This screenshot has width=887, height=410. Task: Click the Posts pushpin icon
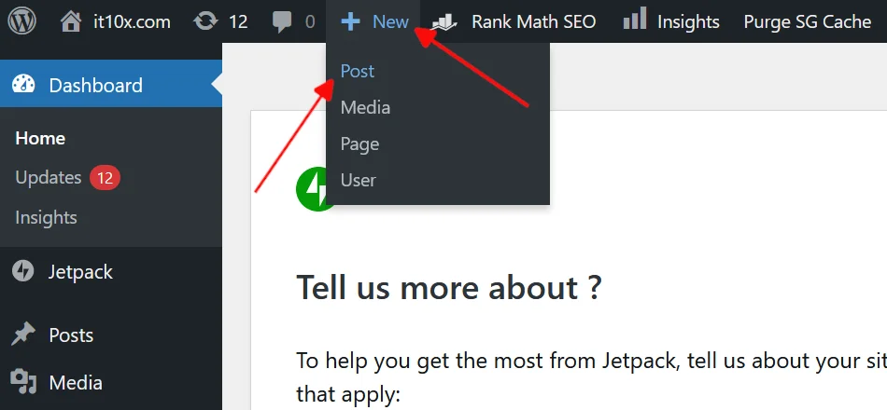point(23,335)
